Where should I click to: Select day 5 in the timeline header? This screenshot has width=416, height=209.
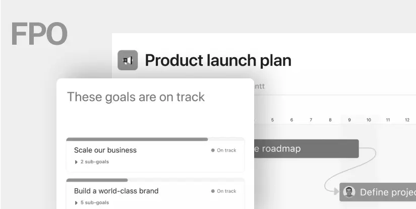(272, 120)
